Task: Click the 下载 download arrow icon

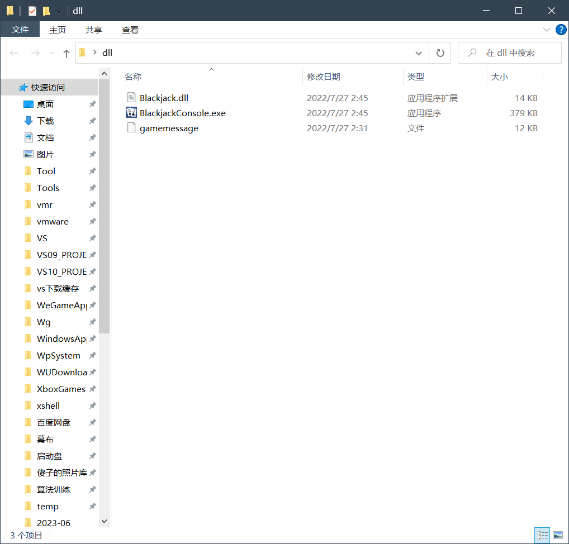Action: click(29, 121)
